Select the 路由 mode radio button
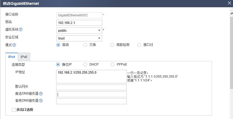Viewport: 233px width, 119px height. (58, 45)
